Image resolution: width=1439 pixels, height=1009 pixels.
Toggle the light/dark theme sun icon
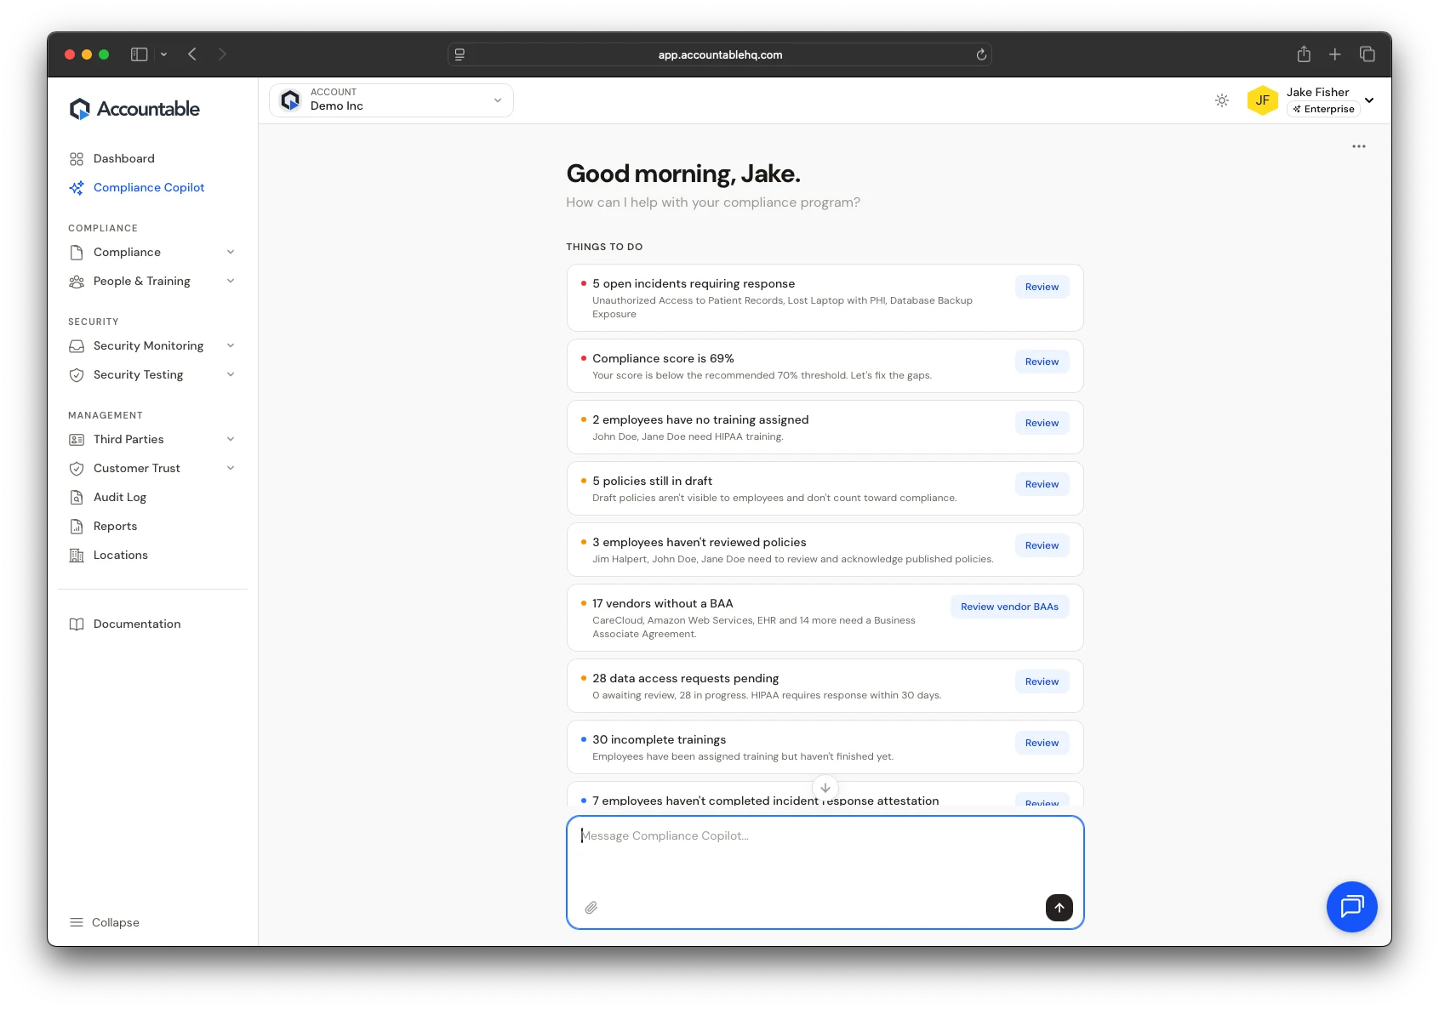coord(1221,100)
